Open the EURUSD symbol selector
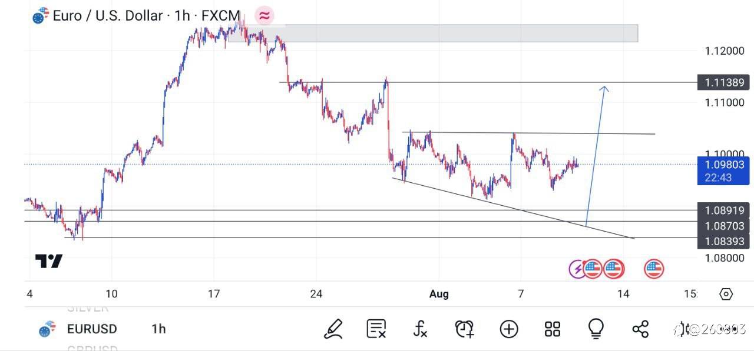 click(x=91, y=329)
